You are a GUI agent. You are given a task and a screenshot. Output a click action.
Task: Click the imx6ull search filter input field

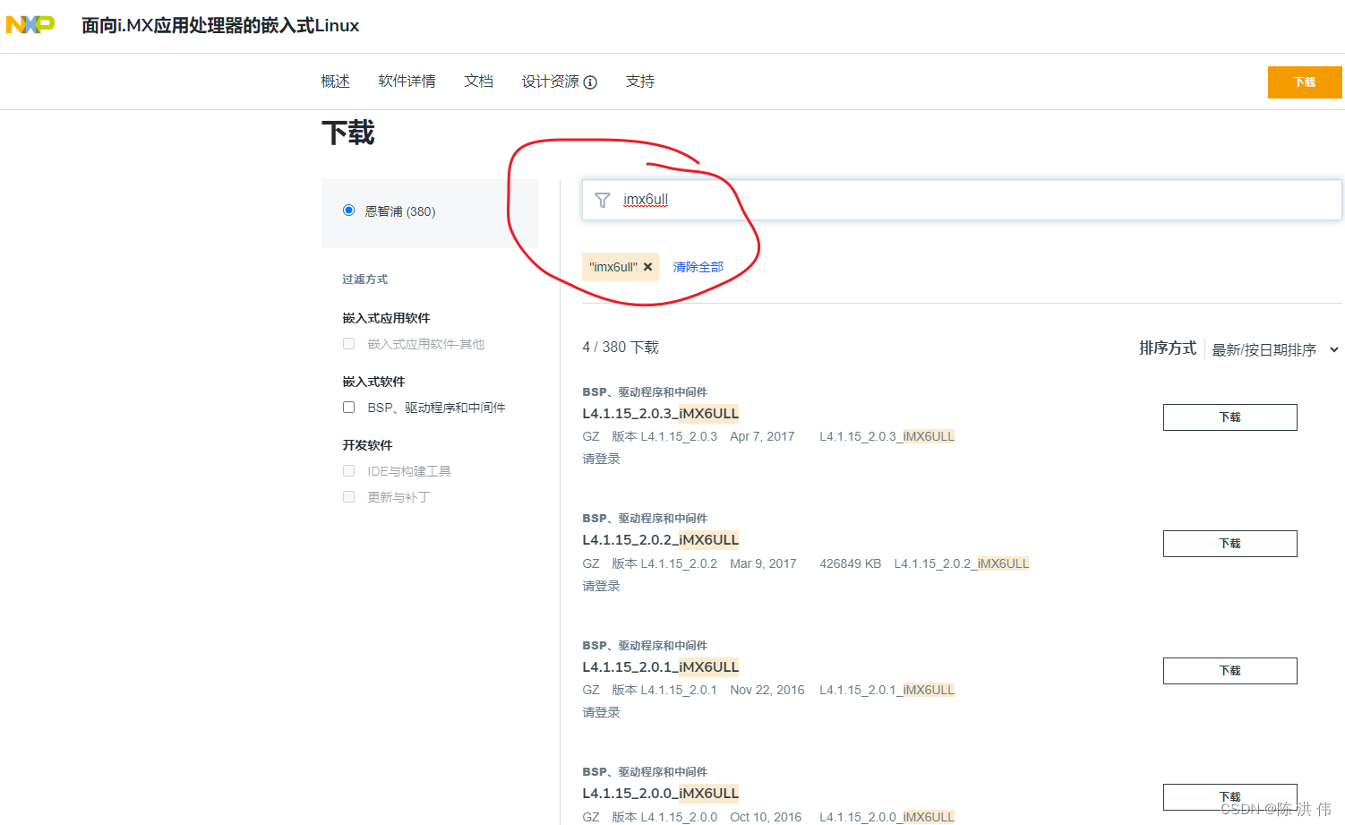pyautogui.click(x=962, y=200)
